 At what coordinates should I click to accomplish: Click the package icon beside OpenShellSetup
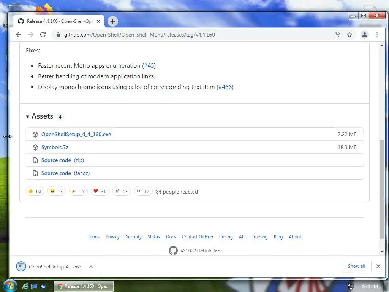[35, 134]
